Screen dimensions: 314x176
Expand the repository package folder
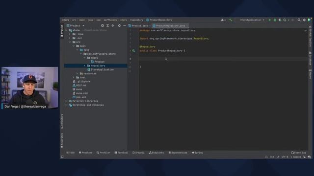click(x=84, y=66)
